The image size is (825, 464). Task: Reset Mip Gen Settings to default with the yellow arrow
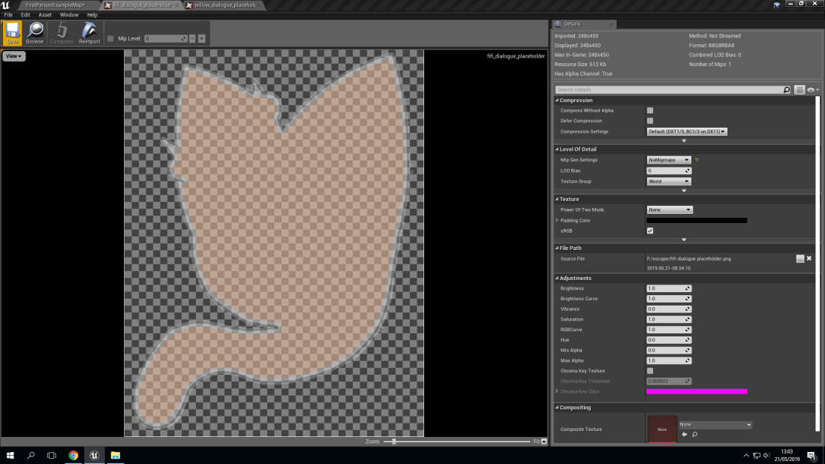click(x=696, y=160)
